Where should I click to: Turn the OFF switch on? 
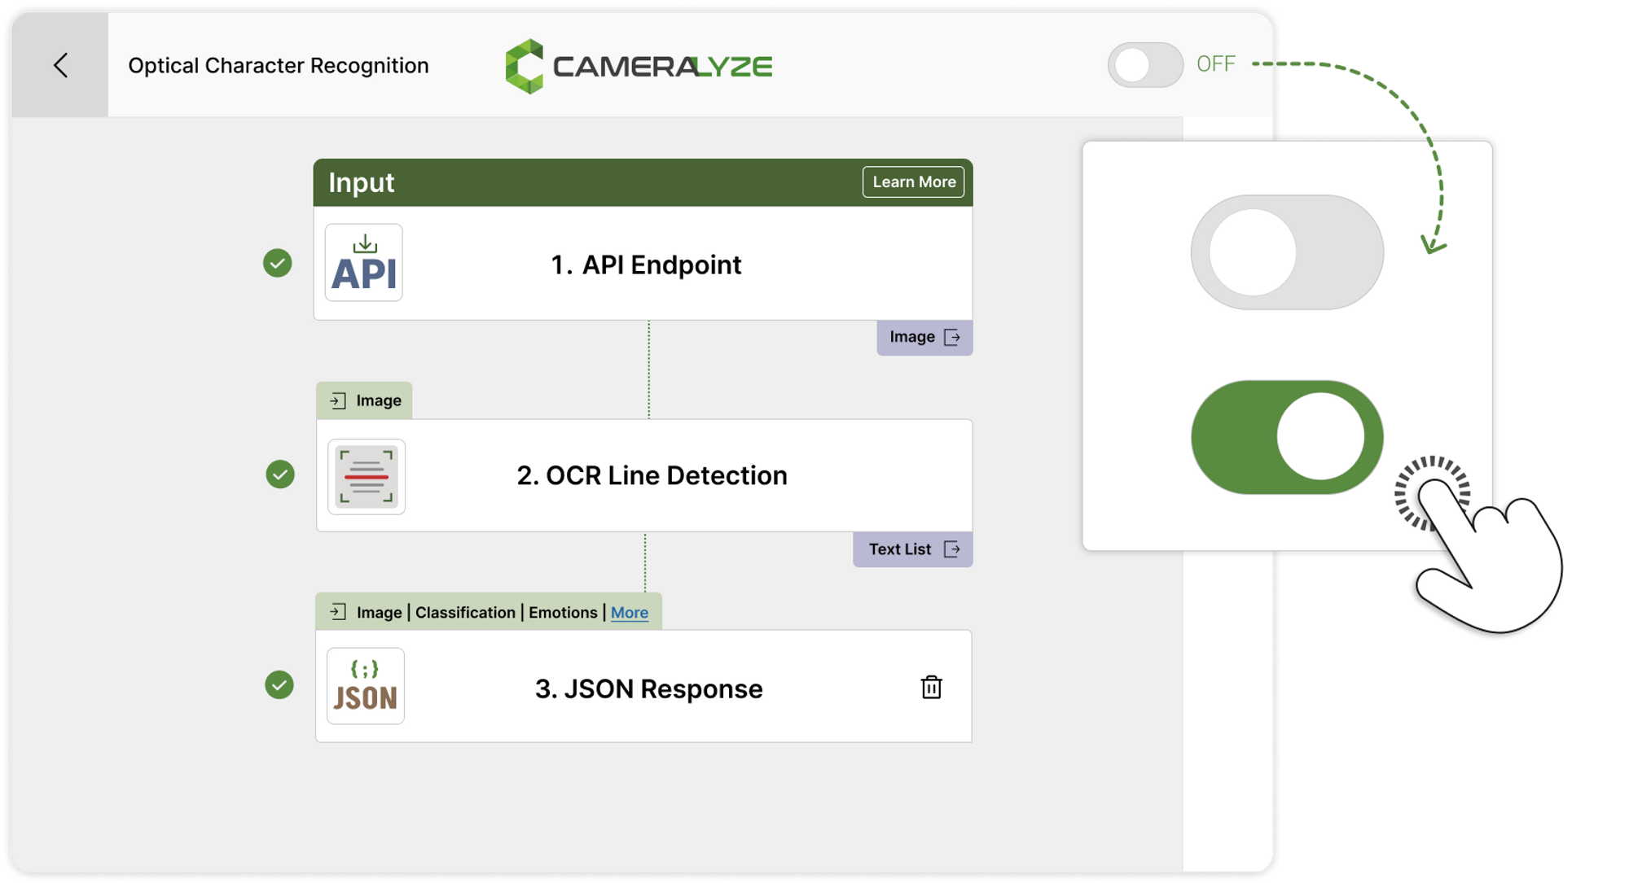click(x=1144, y=63)
